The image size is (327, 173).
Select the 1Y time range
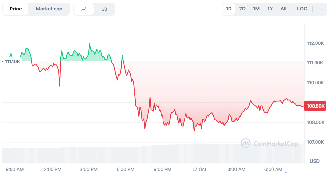(270, 9)
